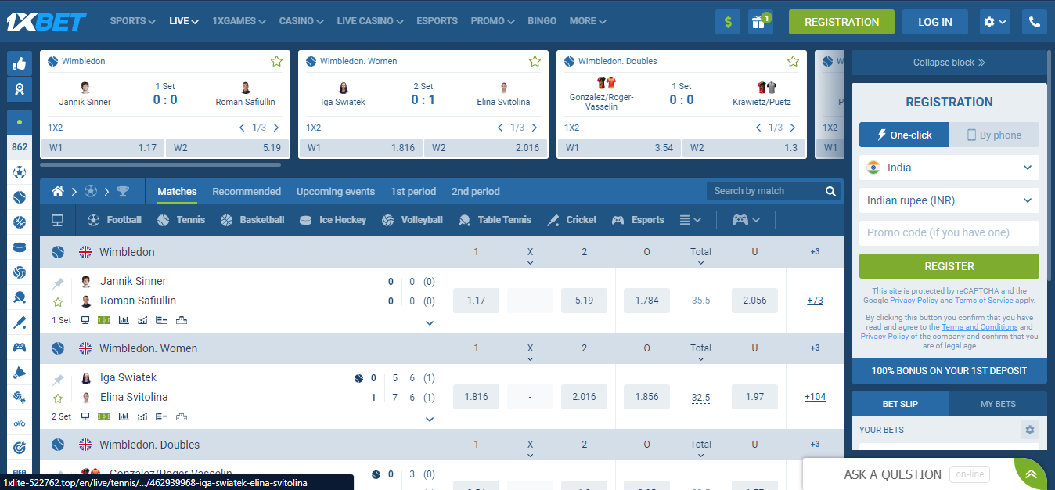Filter live events by Ice Hockey
The height and width of the screenshot is (490, 1055).
point(333,220)
